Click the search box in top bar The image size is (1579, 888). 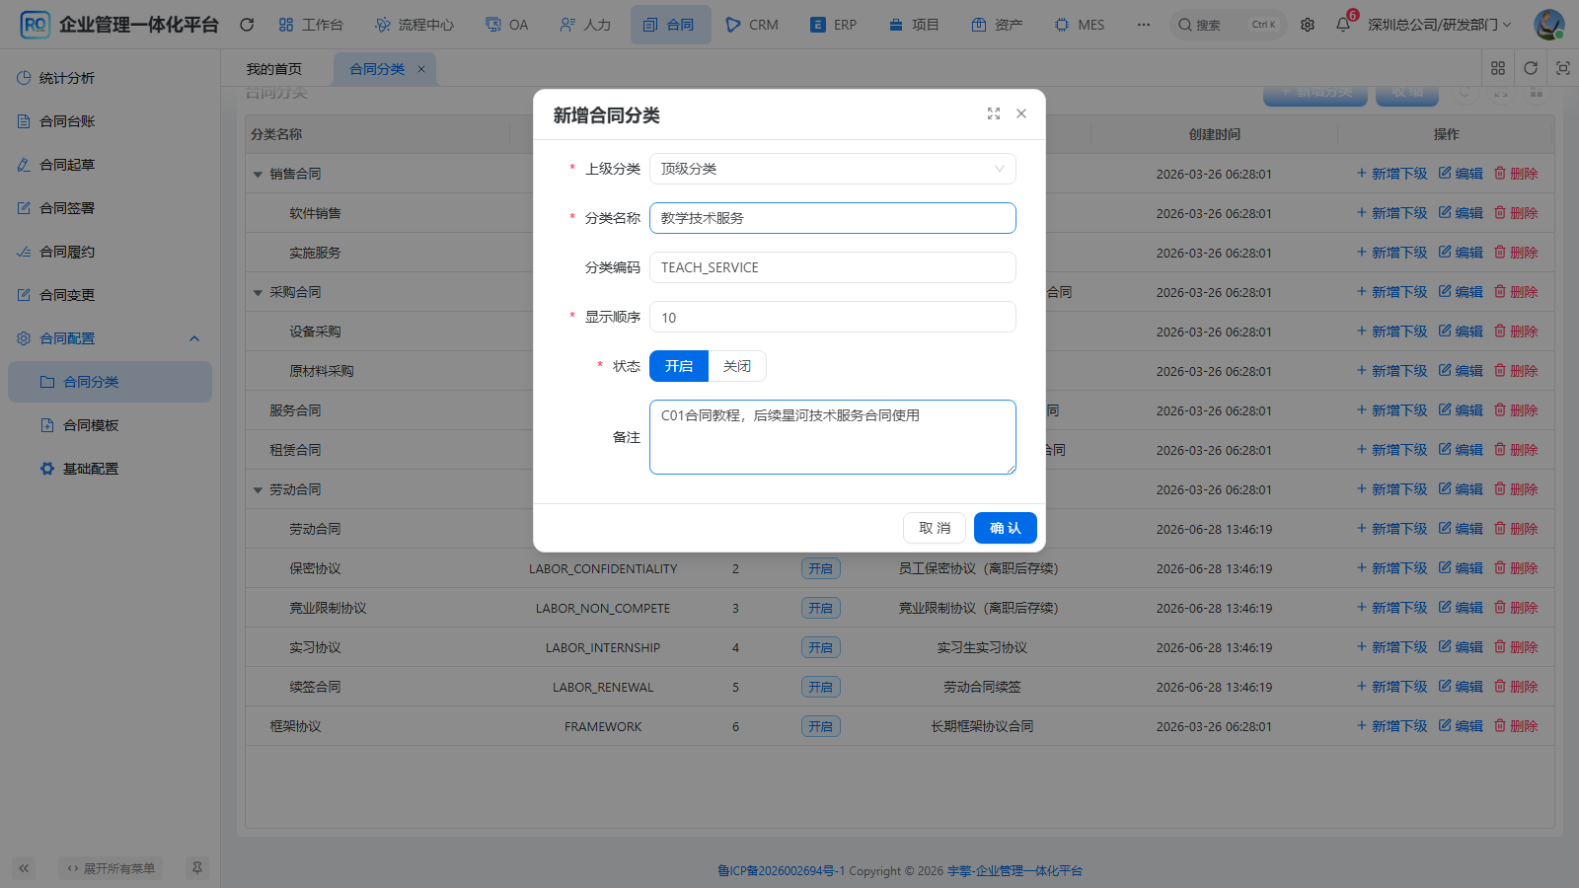tap(1228, 25)
